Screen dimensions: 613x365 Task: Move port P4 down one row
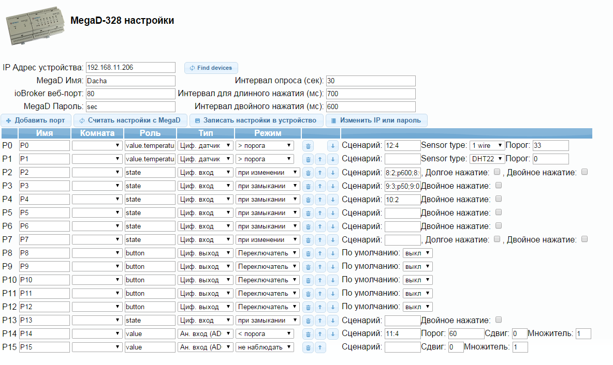click(333, 200)
